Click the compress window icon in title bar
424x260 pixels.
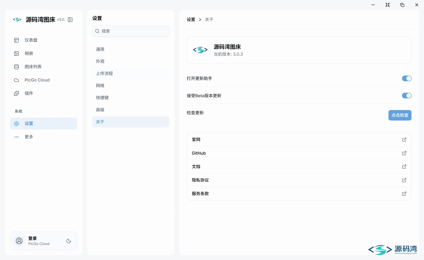click(387, 5)
